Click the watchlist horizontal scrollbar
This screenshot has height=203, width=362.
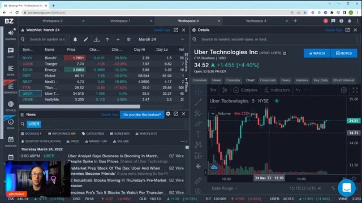[x=80, y=107]
